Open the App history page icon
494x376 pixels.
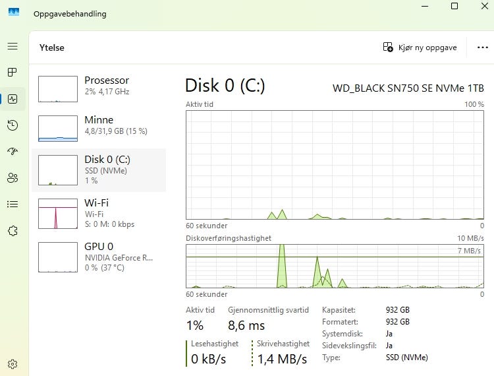[13, 125]
